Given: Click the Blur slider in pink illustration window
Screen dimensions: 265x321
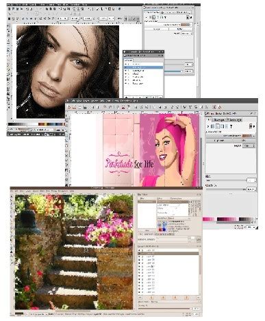Looking at the screenshot, I should [226, 180].
